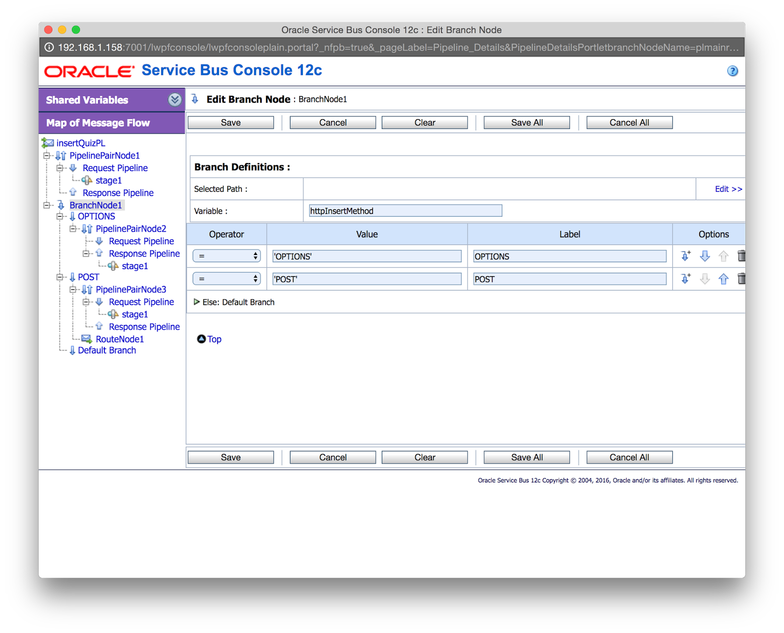Click the BranchNode1 branch icon in the tree
The width and height of the screenshot is (784, 633).
click(61, 205)
